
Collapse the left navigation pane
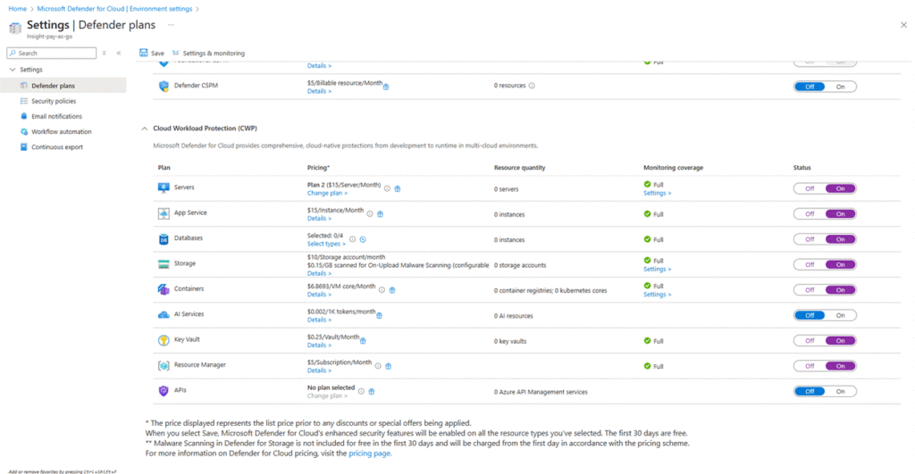click(x=119, y=54)
